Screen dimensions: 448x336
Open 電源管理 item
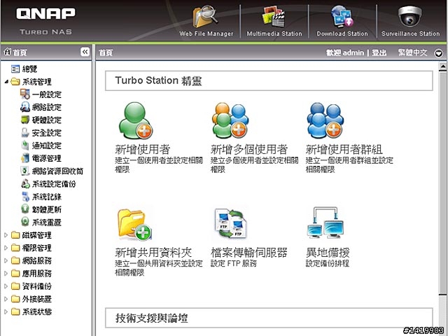tap(47, 158)
